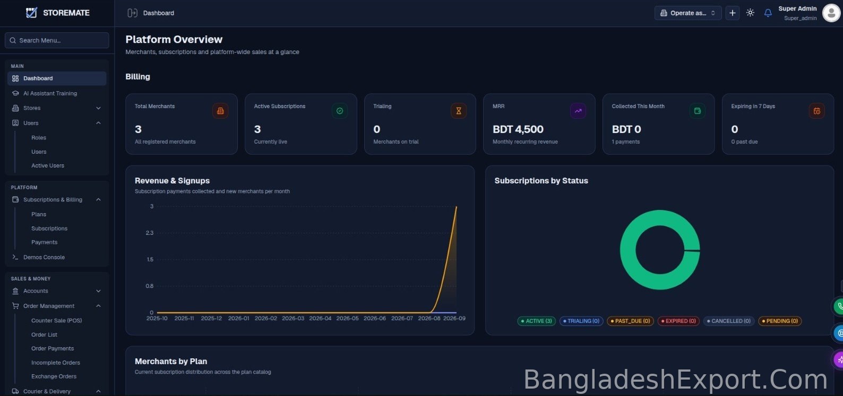The width and height of the screenshot is (843, 396).
Task: Open Payments under Subscriptions & Billing
Action: pyautogui.click(x=45, y=242)
